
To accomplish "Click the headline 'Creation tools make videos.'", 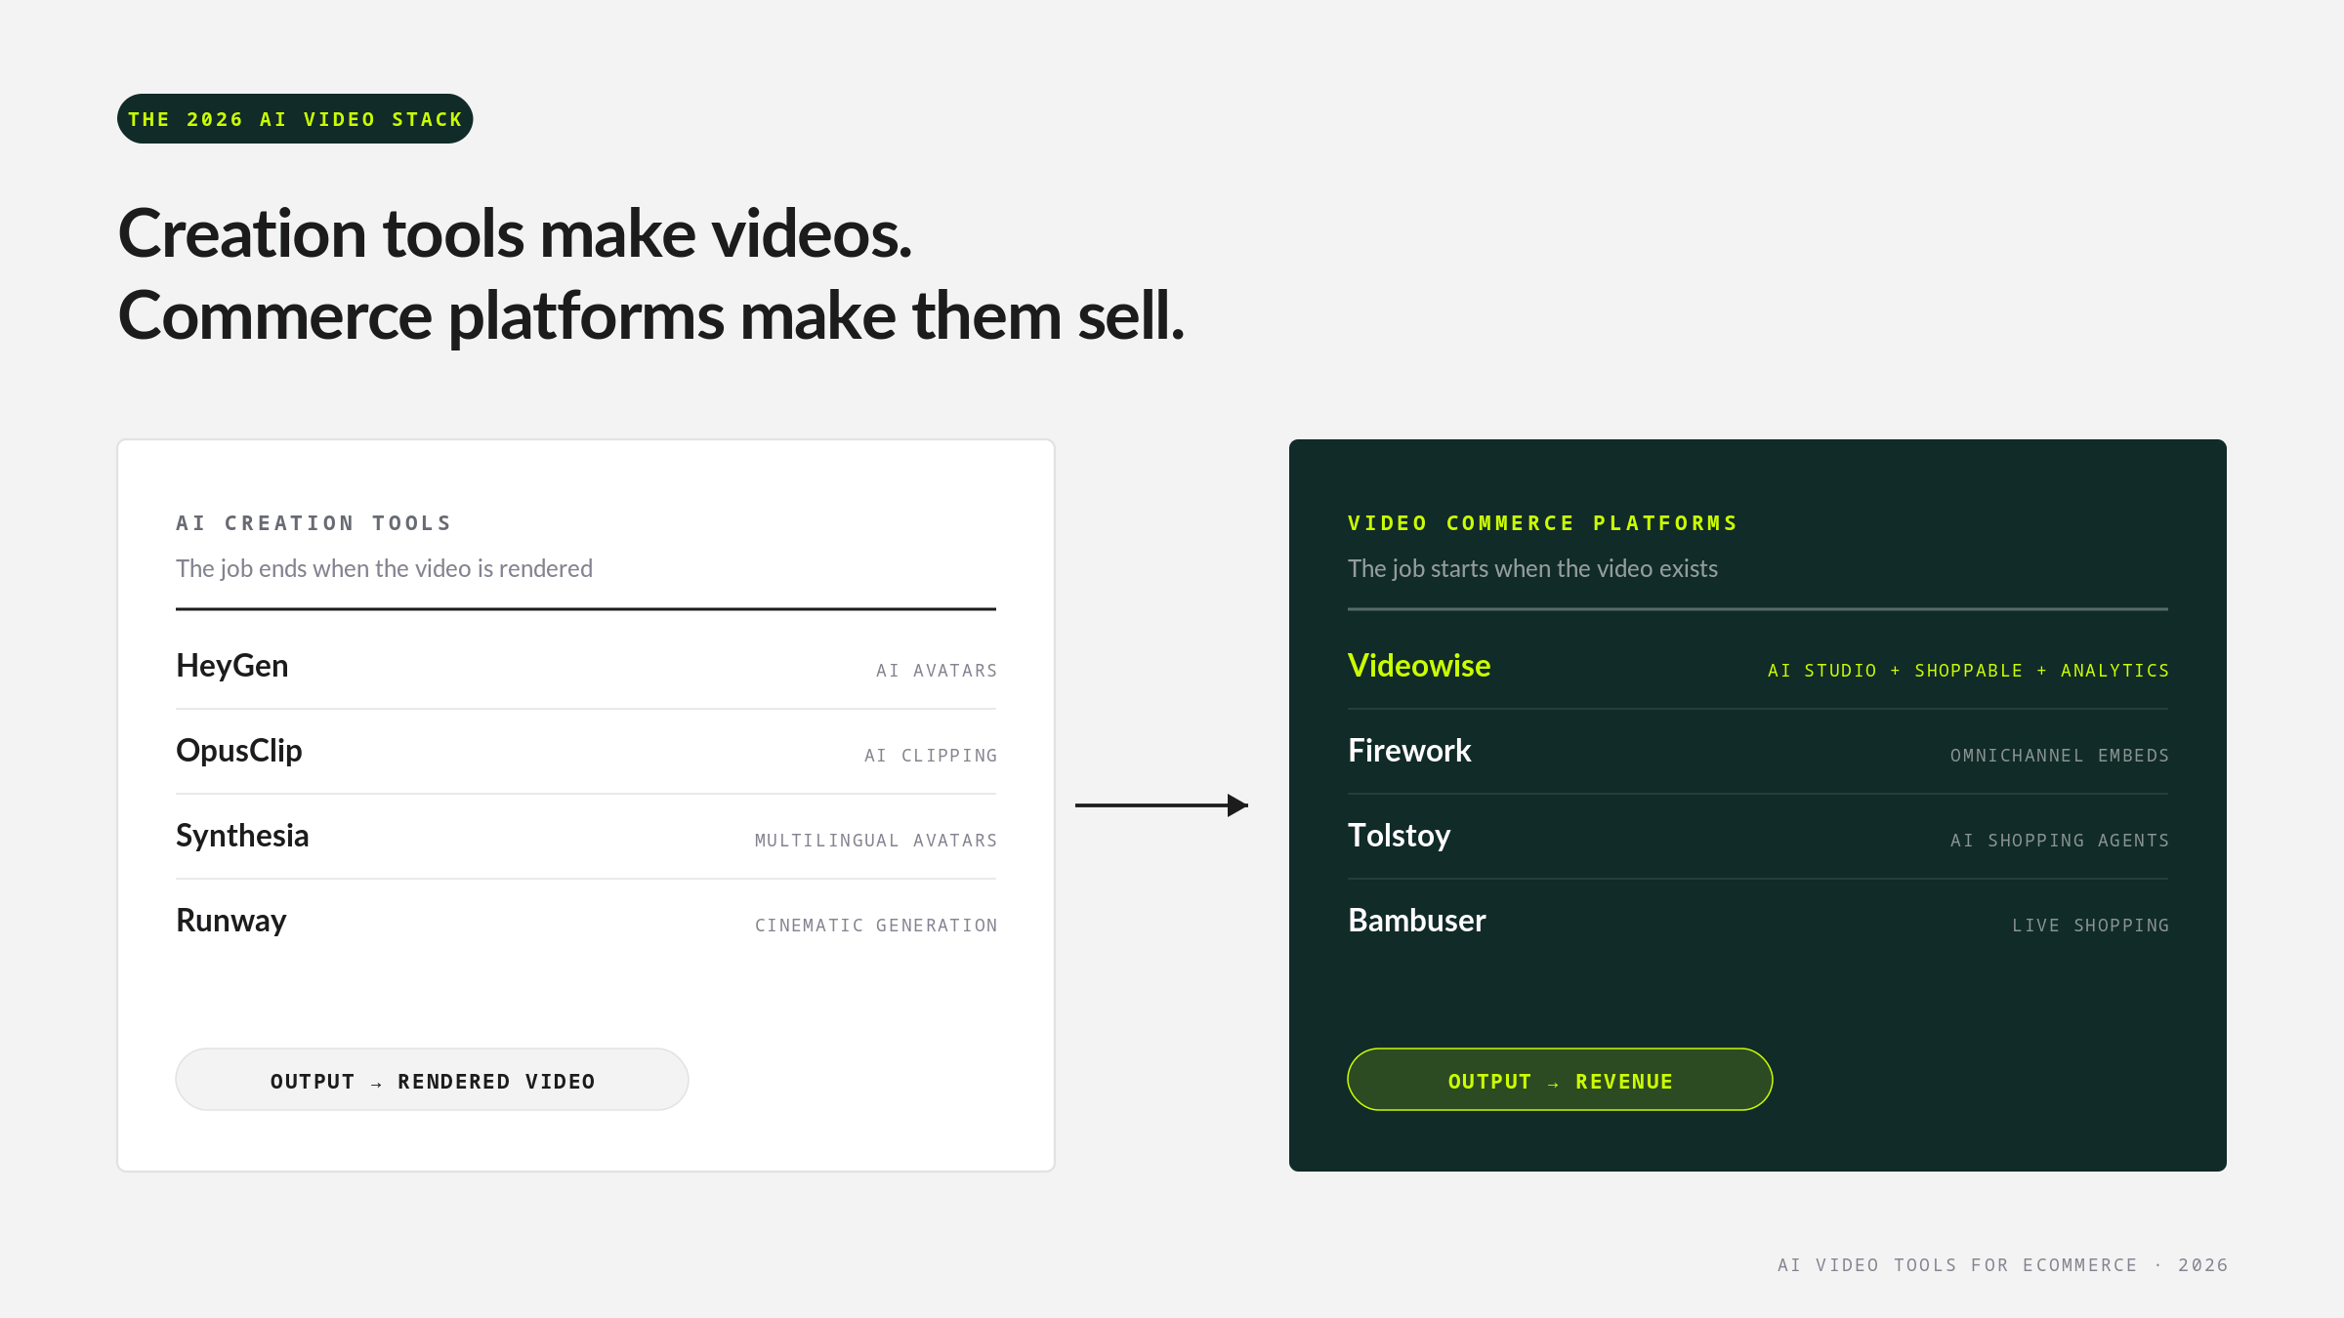I will click(515, 234).
